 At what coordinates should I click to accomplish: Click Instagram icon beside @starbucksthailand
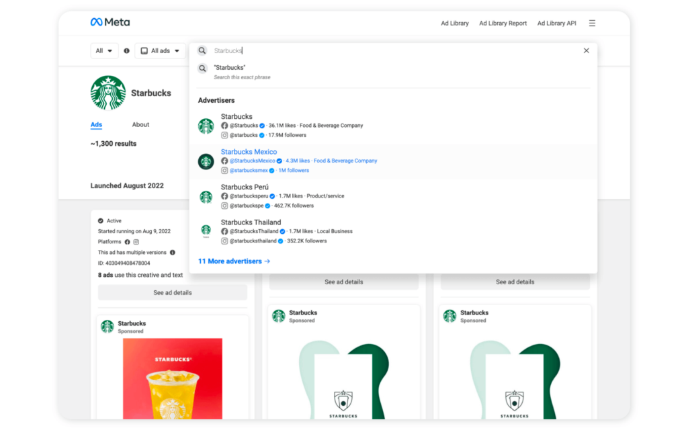pos(224,241)
